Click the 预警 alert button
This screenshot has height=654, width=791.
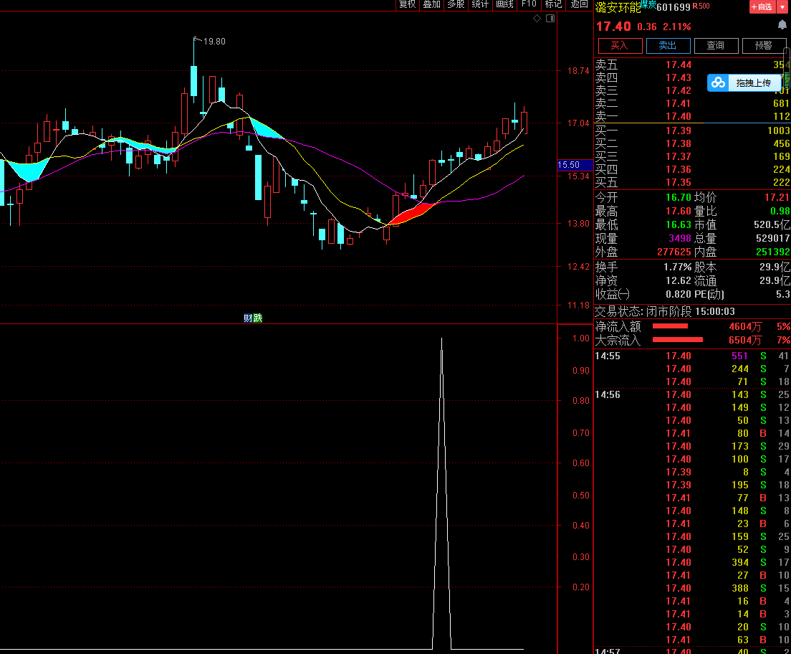click(763, 45)
